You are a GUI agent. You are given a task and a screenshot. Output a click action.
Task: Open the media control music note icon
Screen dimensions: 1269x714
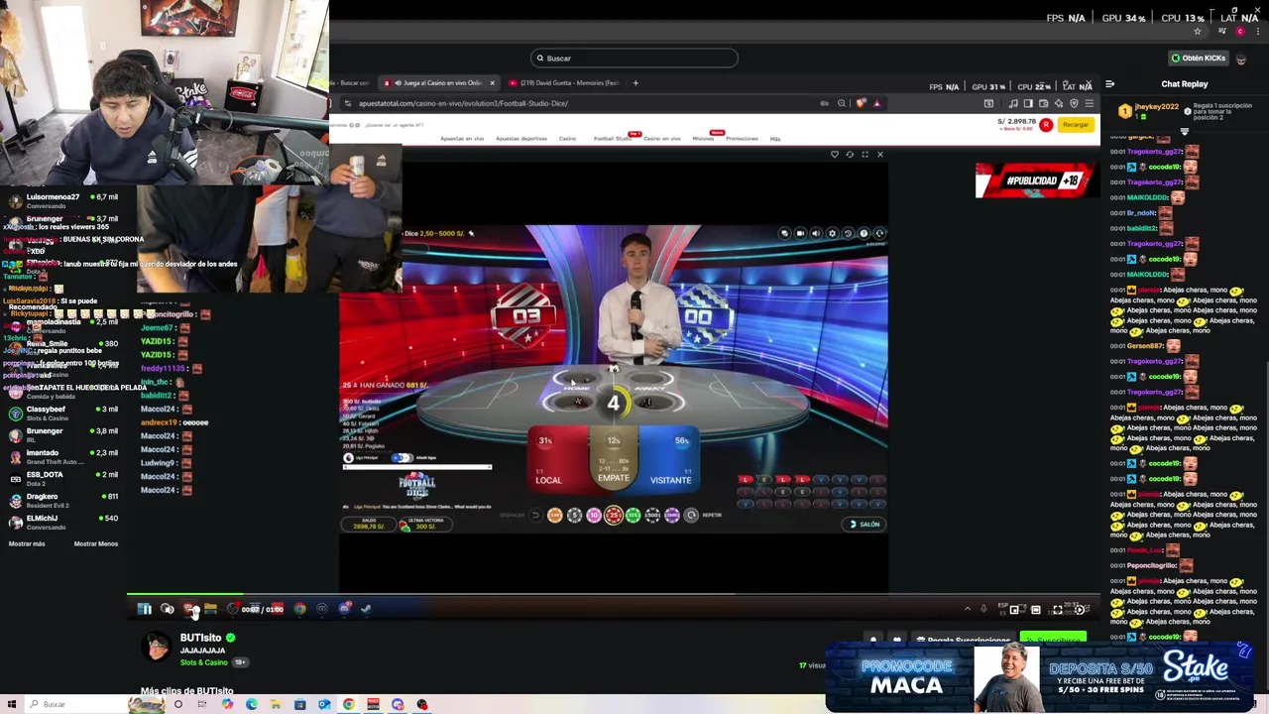1013,103
